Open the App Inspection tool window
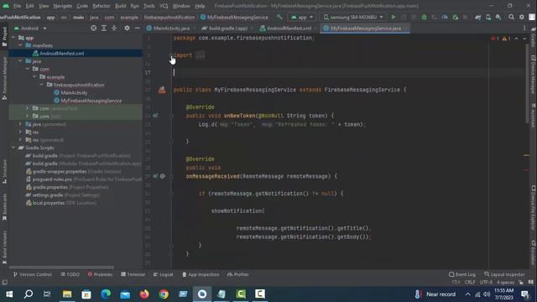The image size is (537, 302). pyautogui.click(x=201, y=274)
